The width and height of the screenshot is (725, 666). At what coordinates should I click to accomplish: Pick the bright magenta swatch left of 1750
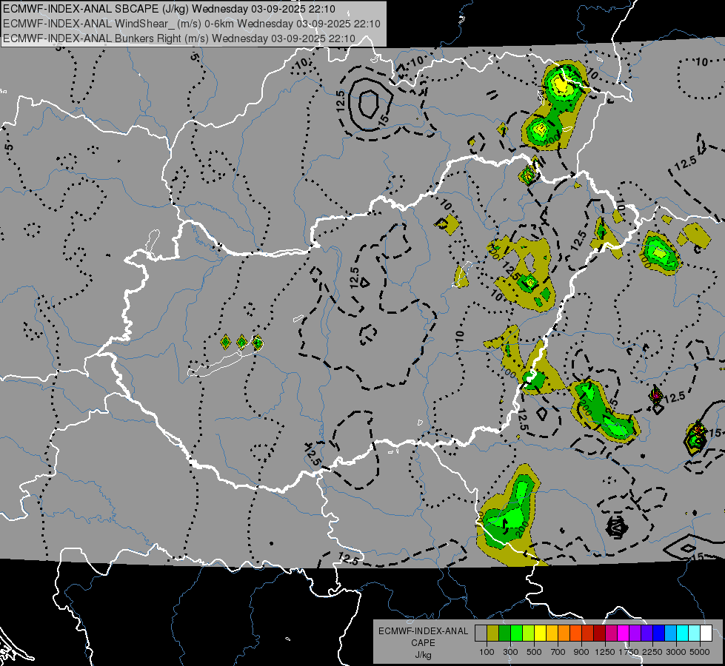pyautogui.click(x=624, y=633)
